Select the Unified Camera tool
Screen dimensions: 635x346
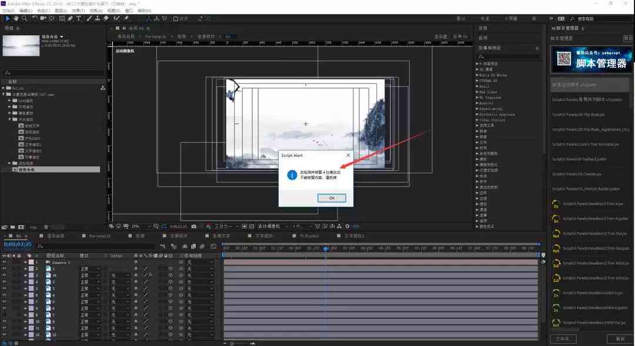click(43, 18)
